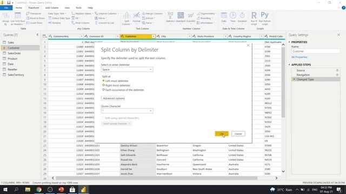The width and height of the screenshot is (346, 194).
Task: Open the Quote Character dropdown
Action: (x=127, y=110)
